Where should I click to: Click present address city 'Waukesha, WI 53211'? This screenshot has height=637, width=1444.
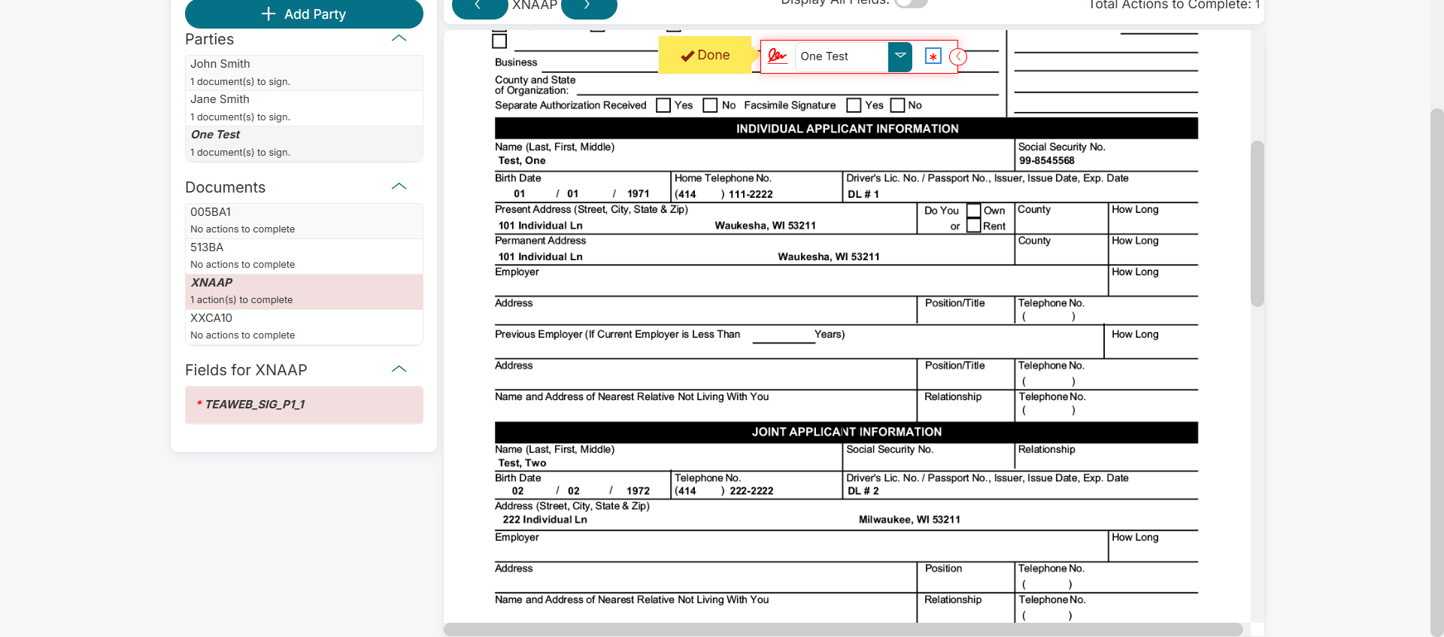(765, 226)
